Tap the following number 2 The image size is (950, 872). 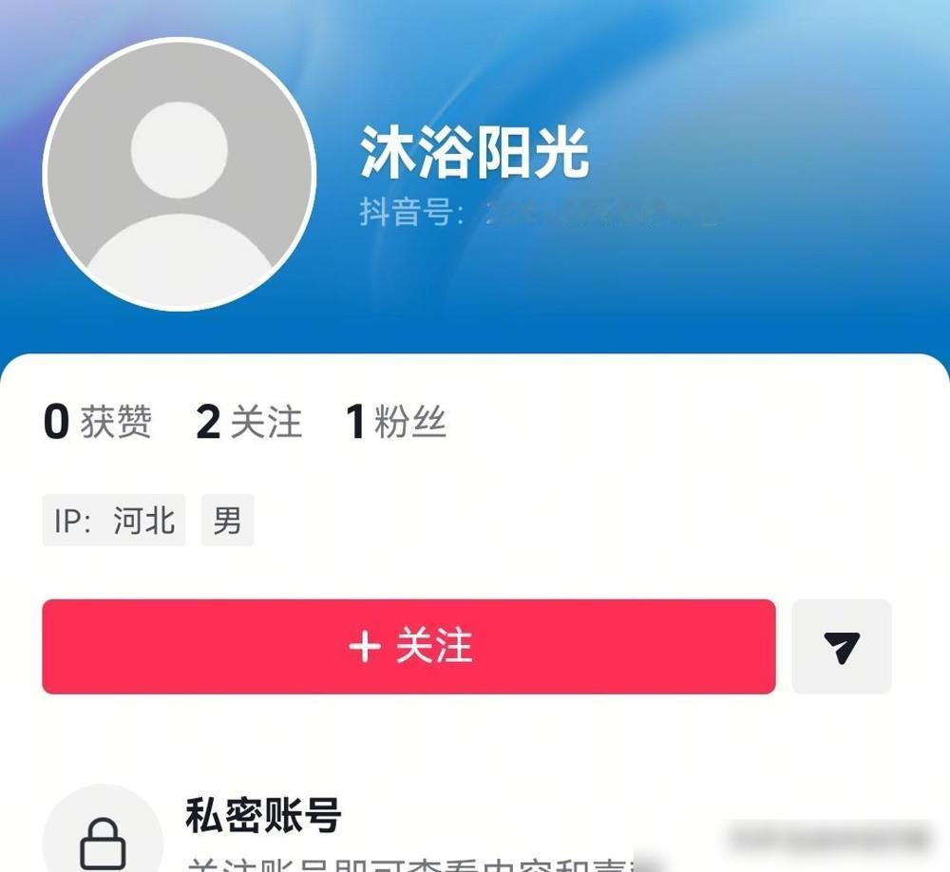[208, 422]
